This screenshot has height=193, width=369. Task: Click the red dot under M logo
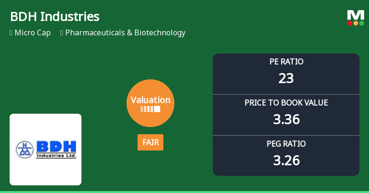coord(350,23)
